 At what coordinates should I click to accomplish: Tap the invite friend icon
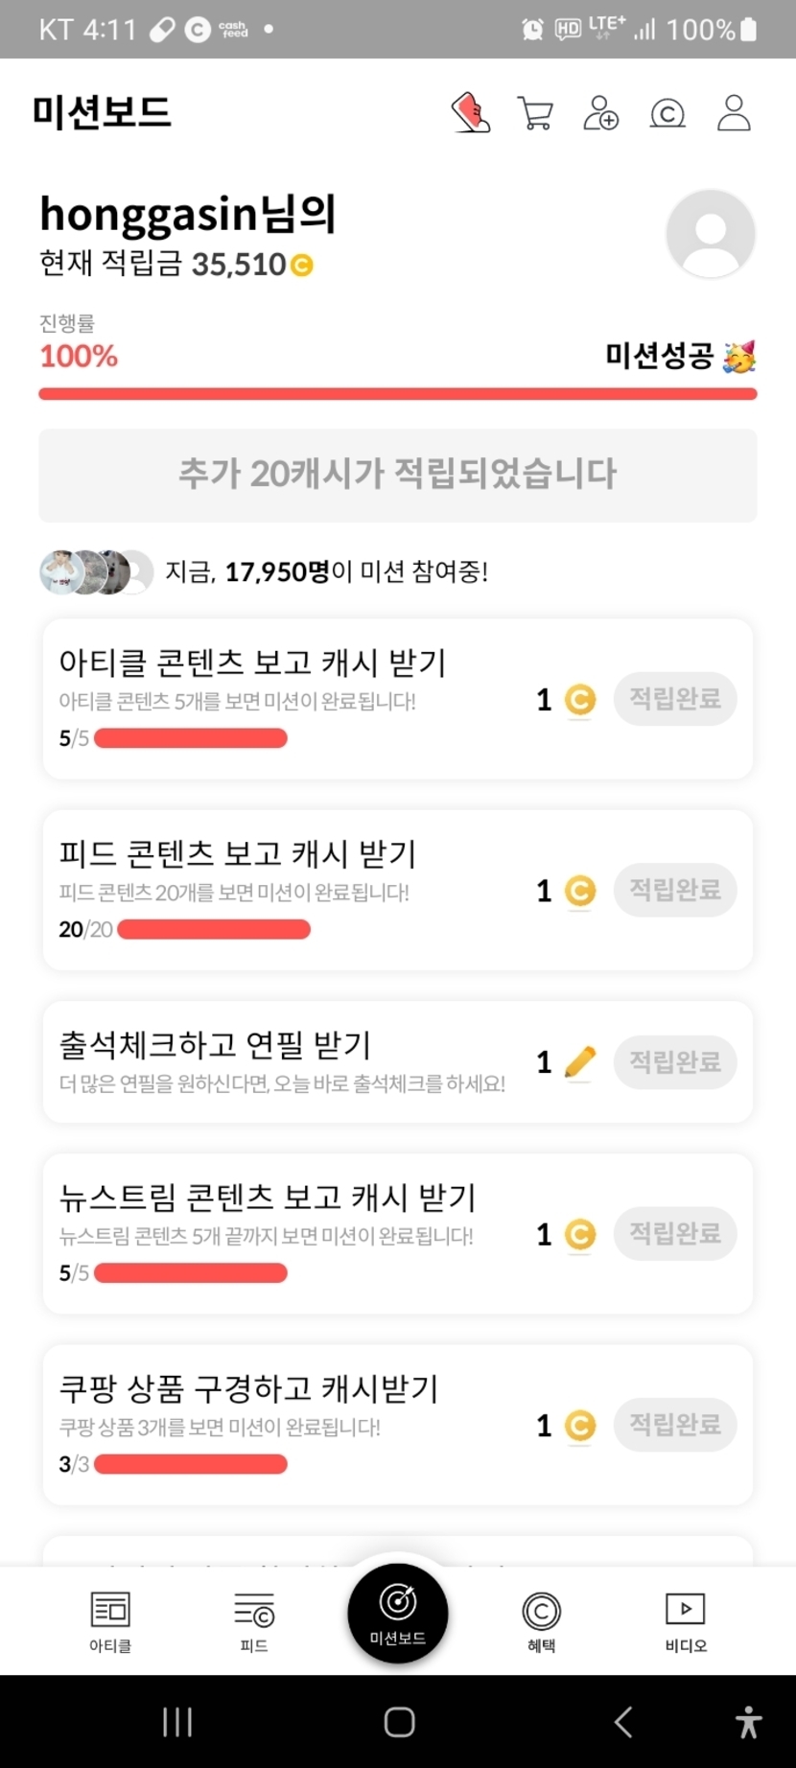click(601, 113)
